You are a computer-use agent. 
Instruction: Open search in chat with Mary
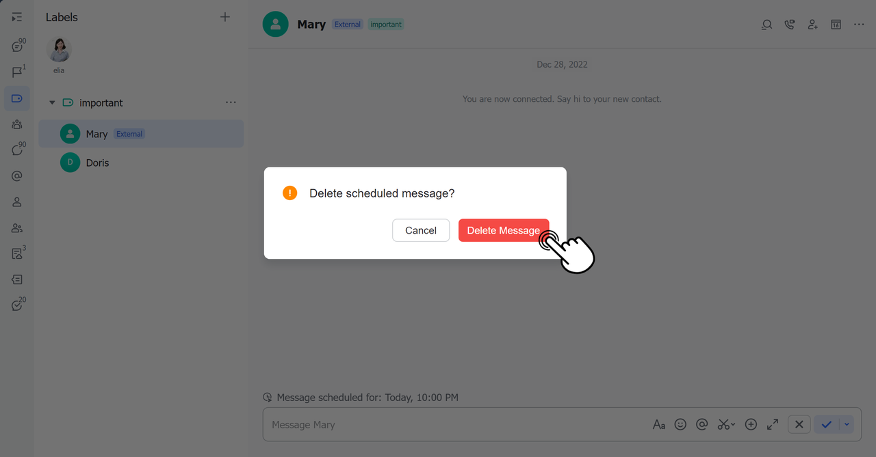766,25
